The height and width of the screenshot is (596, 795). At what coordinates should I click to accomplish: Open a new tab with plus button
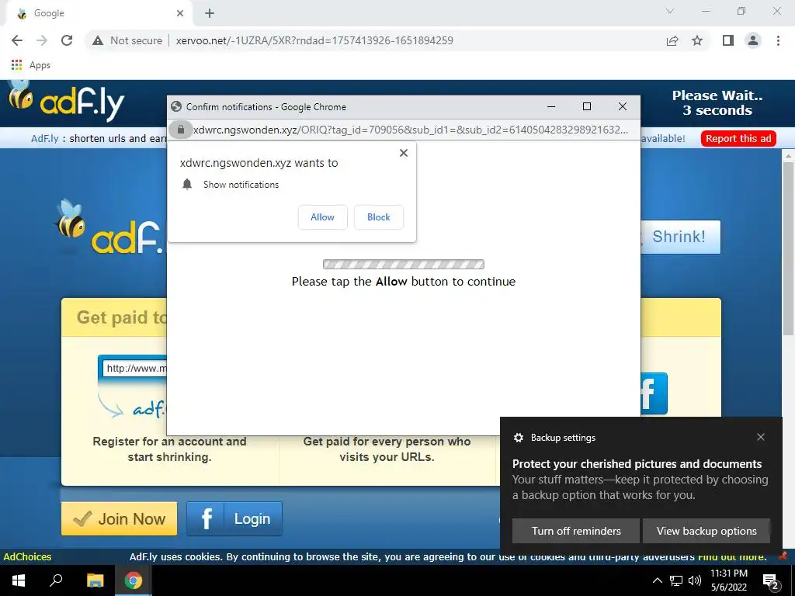pyautogui.click(x=210, y=14)
